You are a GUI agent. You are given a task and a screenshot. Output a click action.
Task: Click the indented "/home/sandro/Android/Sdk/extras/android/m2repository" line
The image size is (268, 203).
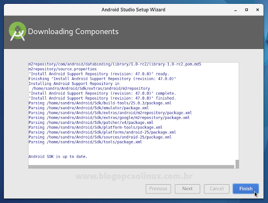pyautogui.click(x=91, y=88)
